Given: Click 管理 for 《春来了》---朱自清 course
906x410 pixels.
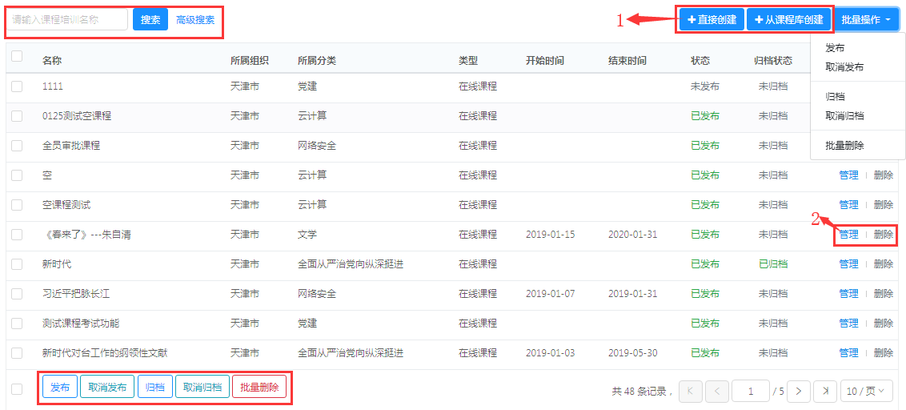Looking at the screenshot, I should (x=848, y=235).
